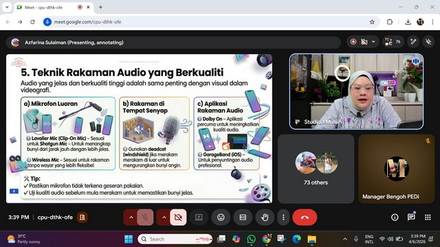Turn on captions button
This screenshot has width=440, height=247.
(243, 217)
